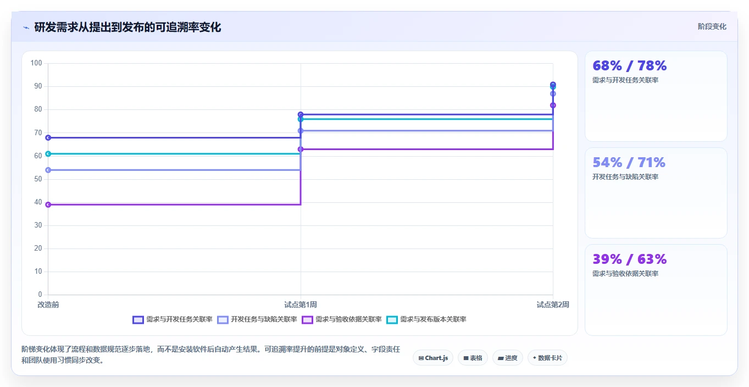The height and width of the screenshot is (387, 749).
Task: Click the card caption 开发任务与缺陷关联率
Action: tap(625, 177)
